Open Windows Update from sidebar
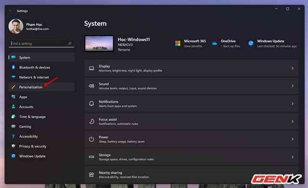The image size is (308, 188). [x=41, y=156]
